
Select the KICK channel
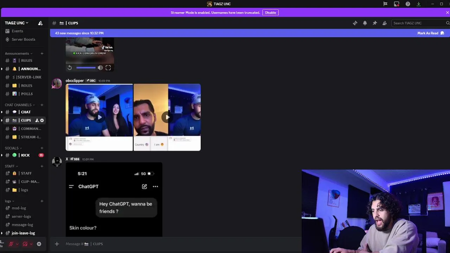pyautogui.click(x=24, y=155)
